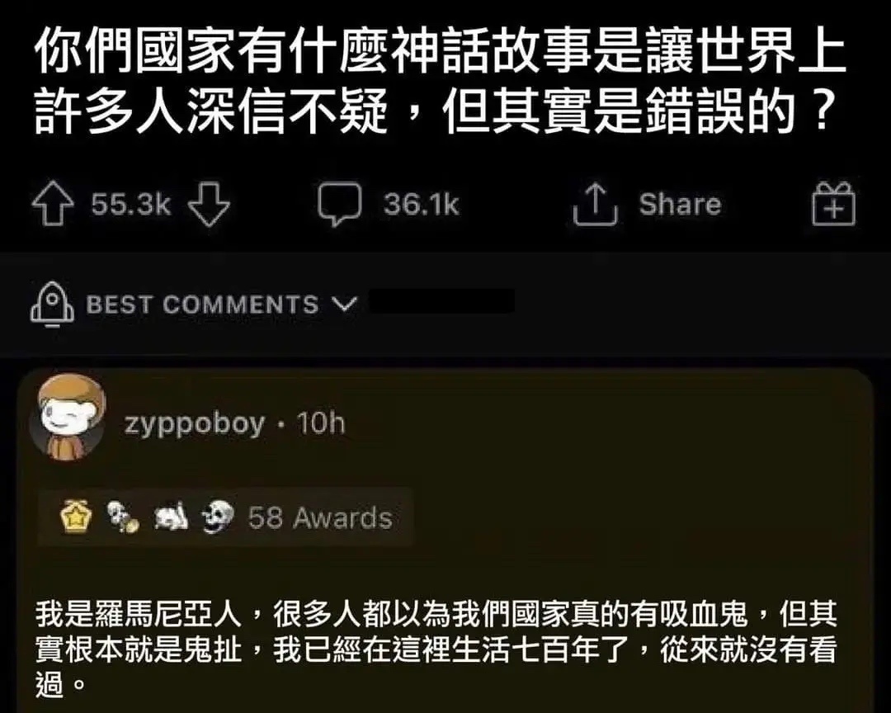
Task: Upvote the post with the up arrow
Action: tap(53, 204)
